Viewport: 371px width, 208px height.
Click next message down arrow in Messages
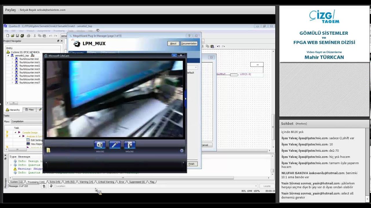(51, 186)
